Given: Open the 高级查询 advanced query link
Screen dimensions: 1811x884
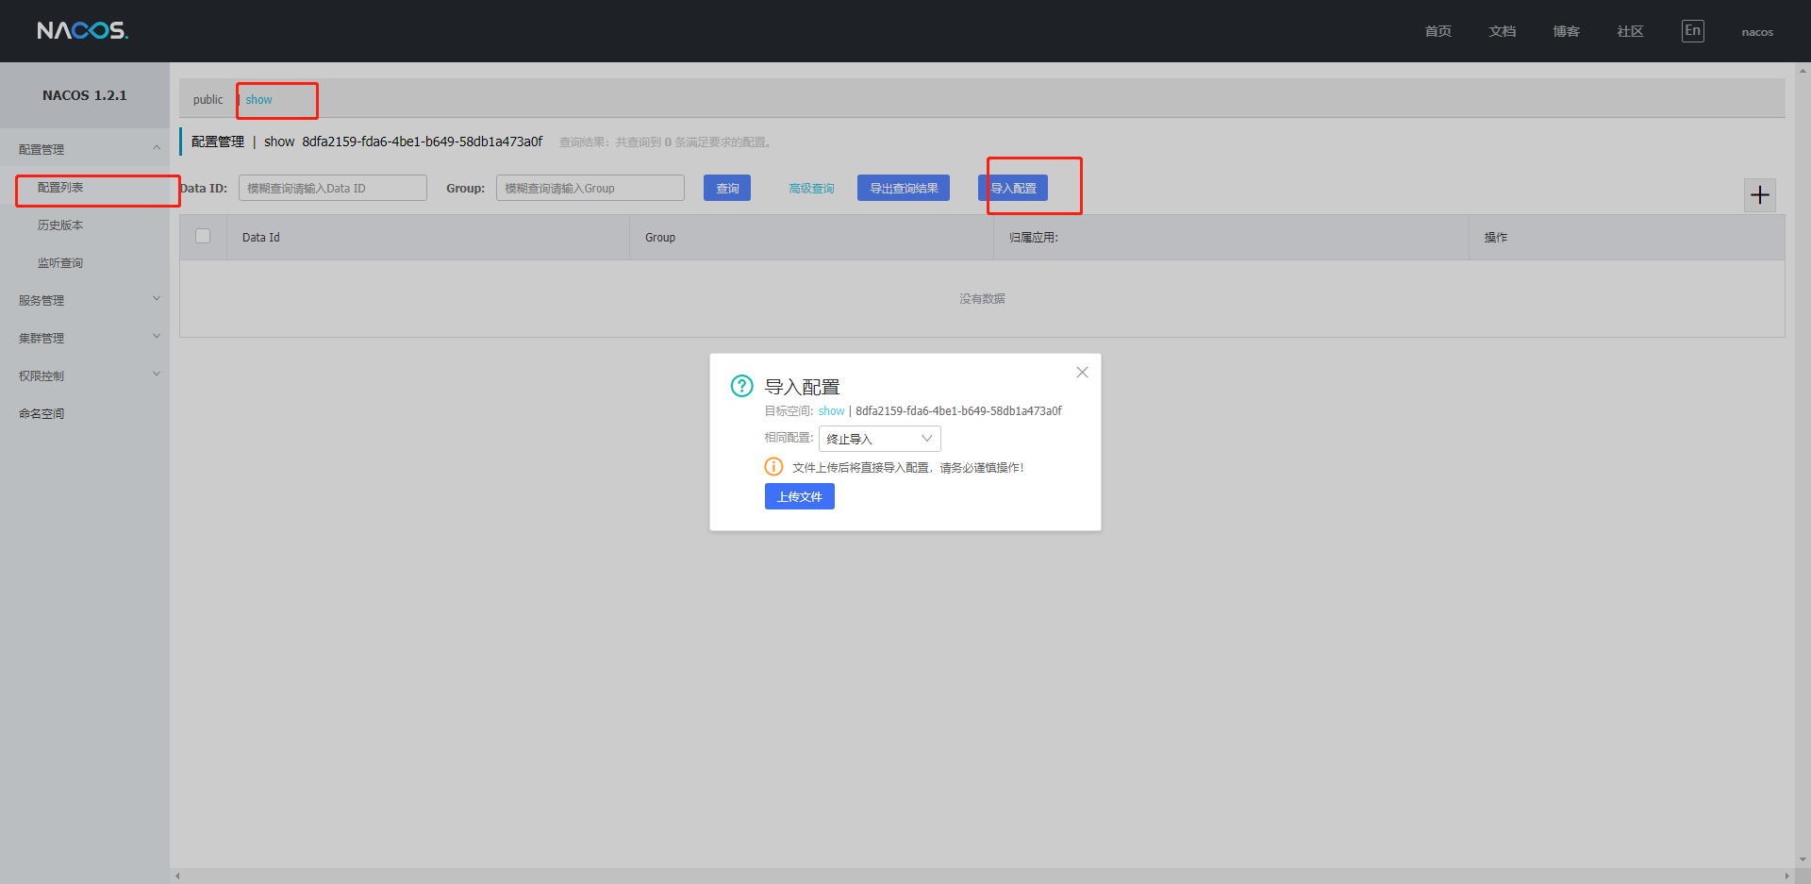Looking at the screenshot, I should pos(811,189).
